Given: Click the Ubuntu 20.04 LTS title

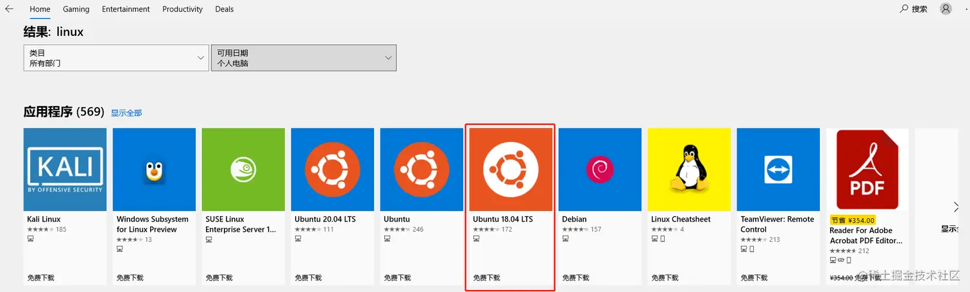Looking at the screenshot, I should (325, 219).
